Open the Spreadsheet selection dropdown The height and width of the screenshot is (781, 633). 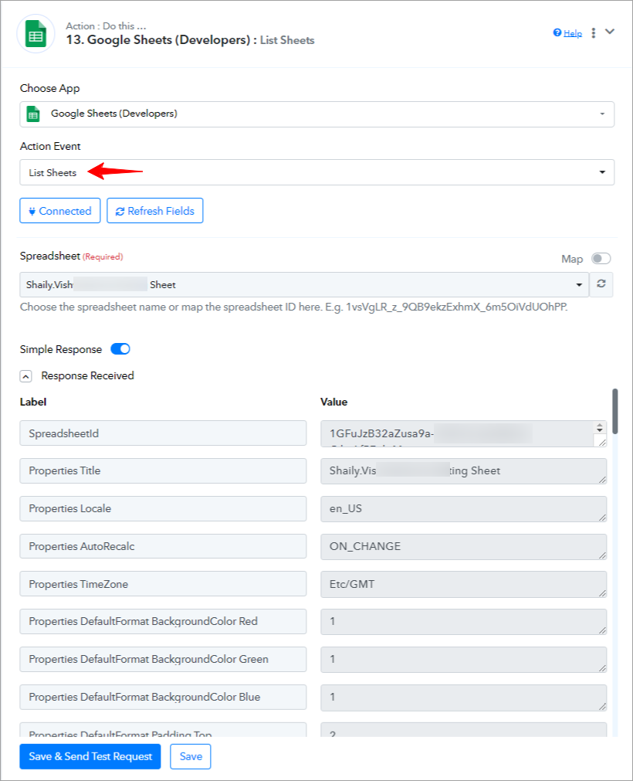click(x=304, y=284)
